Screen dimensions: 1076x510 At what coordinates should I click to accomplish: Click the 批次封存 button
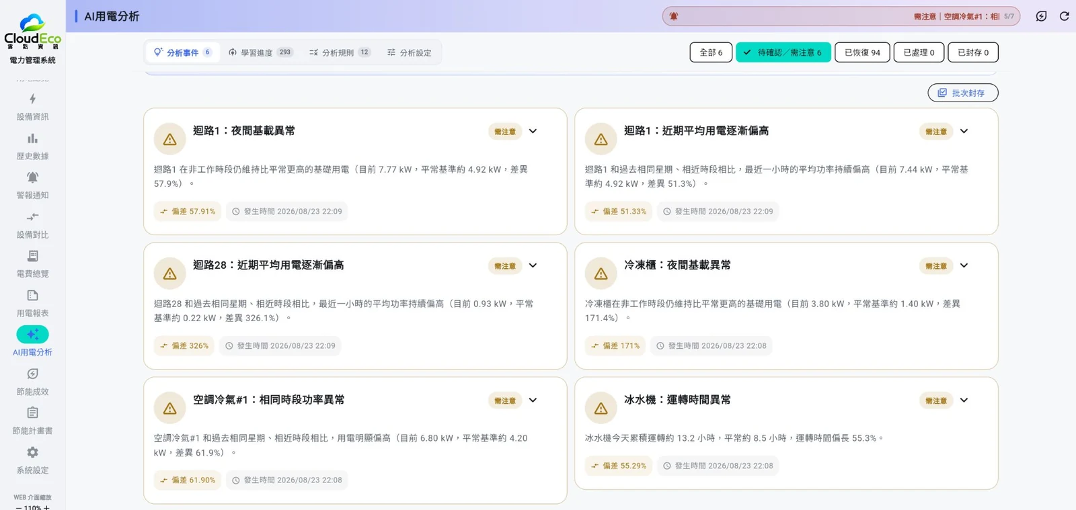962,93
